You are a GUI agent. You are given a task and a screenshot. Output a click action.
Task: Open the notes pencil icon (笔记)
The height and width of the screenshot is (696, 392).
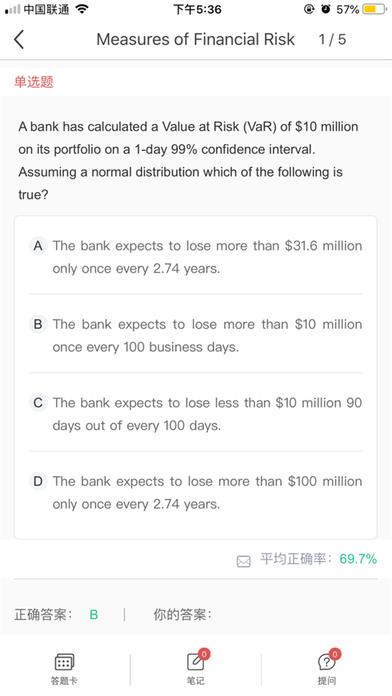click(x=196, y=662)
